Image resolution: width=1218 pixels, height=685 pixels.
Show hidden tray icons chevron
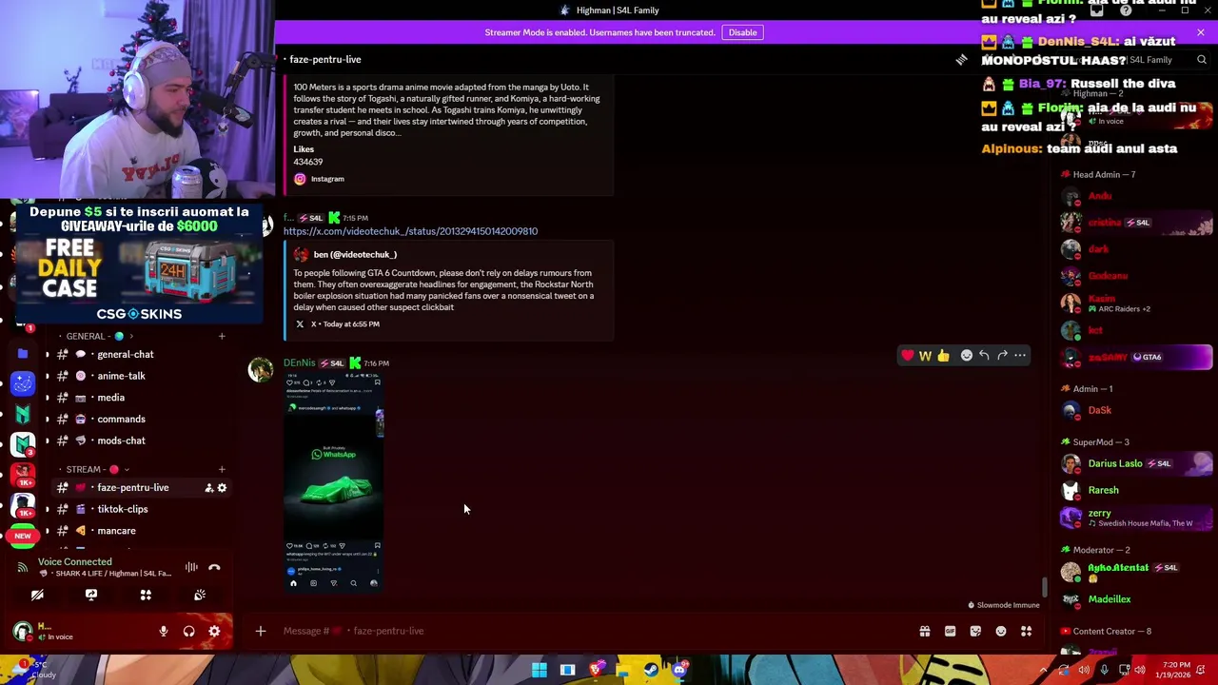pos(1043,670)
